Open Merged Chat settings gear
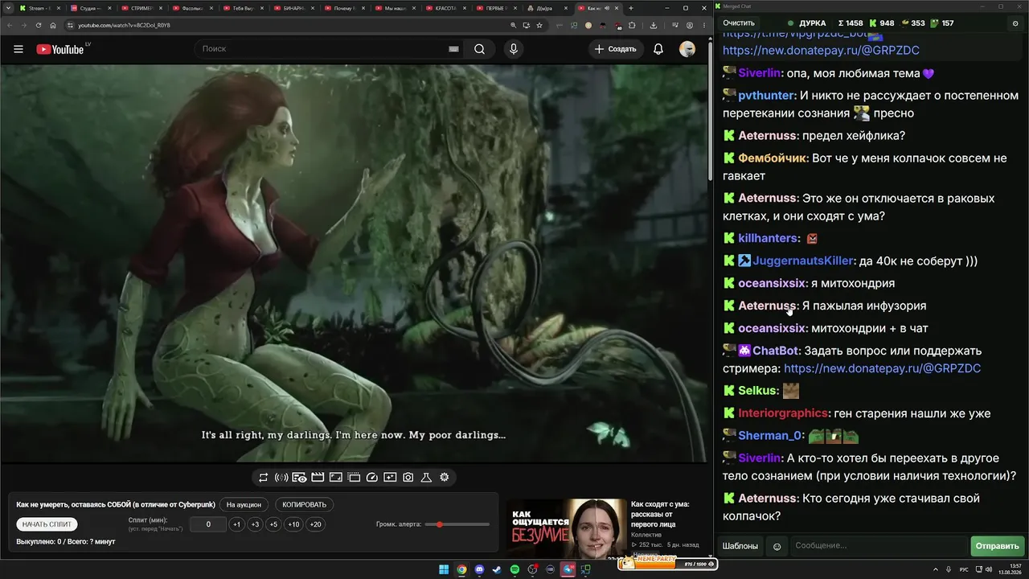Image resolution: width=1029 pixels, height=579 pixels. pyautogui.click(x=1015, y=23)
